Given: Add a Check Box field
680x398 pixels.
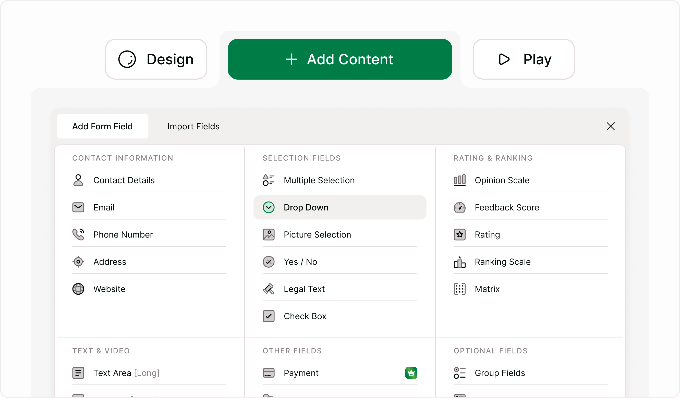Looking at the screenshot, I should point(340,316).
